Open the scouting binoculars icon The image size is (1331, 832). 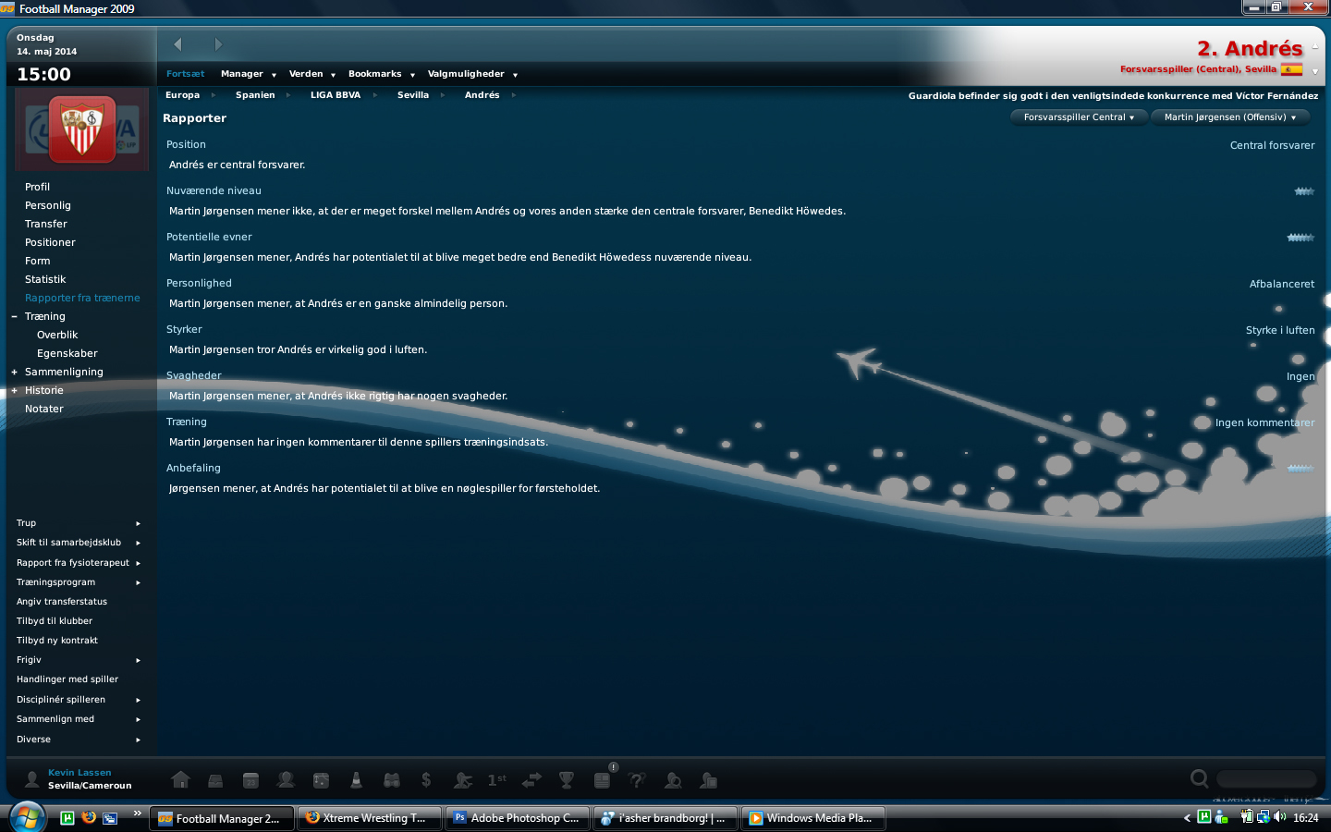point(392,780)
